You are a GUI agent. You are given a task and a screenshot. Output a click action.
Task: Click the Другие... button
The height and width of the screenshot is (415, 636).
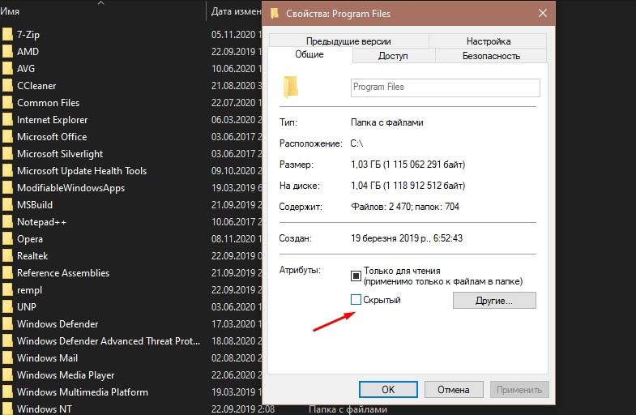tap(494, 301)
